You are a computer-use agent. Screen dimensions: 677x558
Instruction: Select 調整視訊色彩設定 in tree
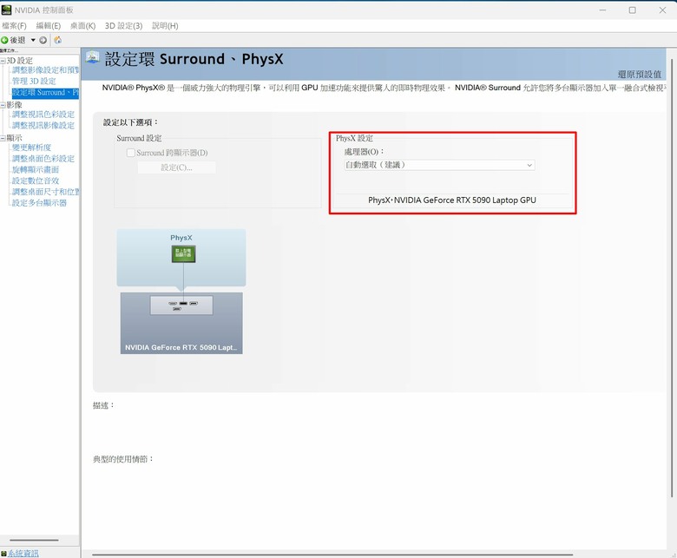(x=43, y=115)
